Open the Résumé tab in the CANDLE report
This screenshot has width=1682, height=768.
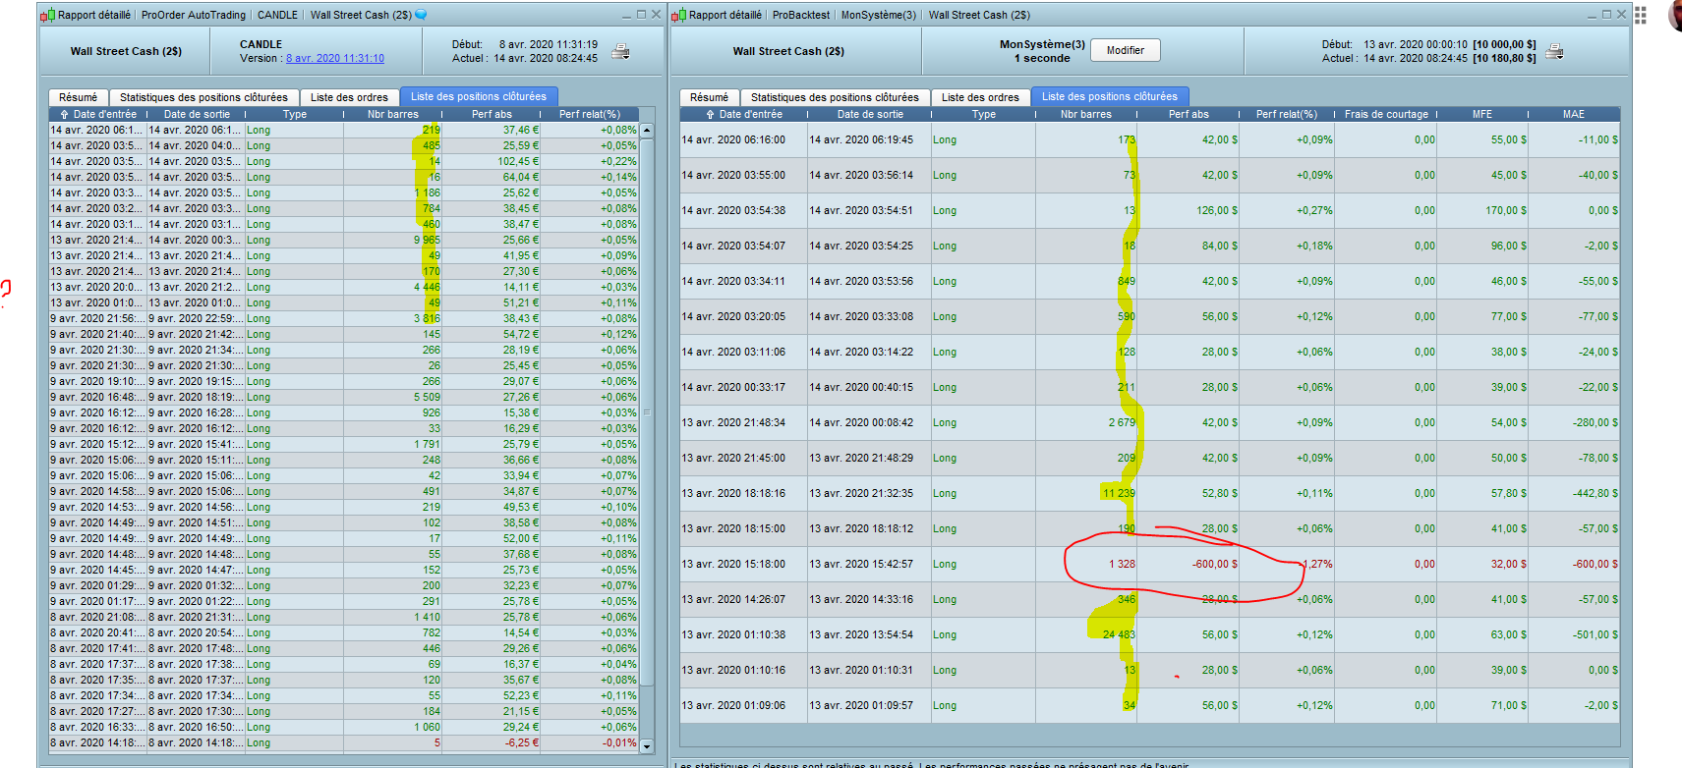click(x=78, y=97)
